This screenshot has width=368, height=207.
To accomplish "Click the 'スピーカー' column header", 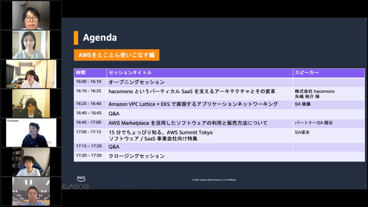I will click(329, 73).
